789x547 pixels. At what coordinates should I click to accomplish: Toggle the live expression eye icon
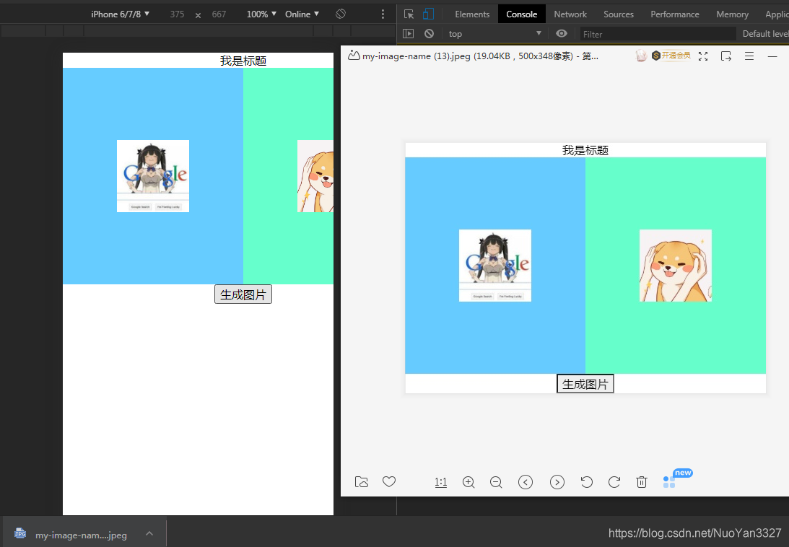562,34
